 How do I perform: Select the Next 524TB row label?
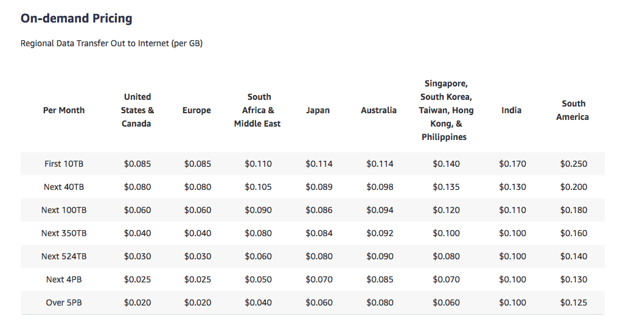click(x=64, y=256)
